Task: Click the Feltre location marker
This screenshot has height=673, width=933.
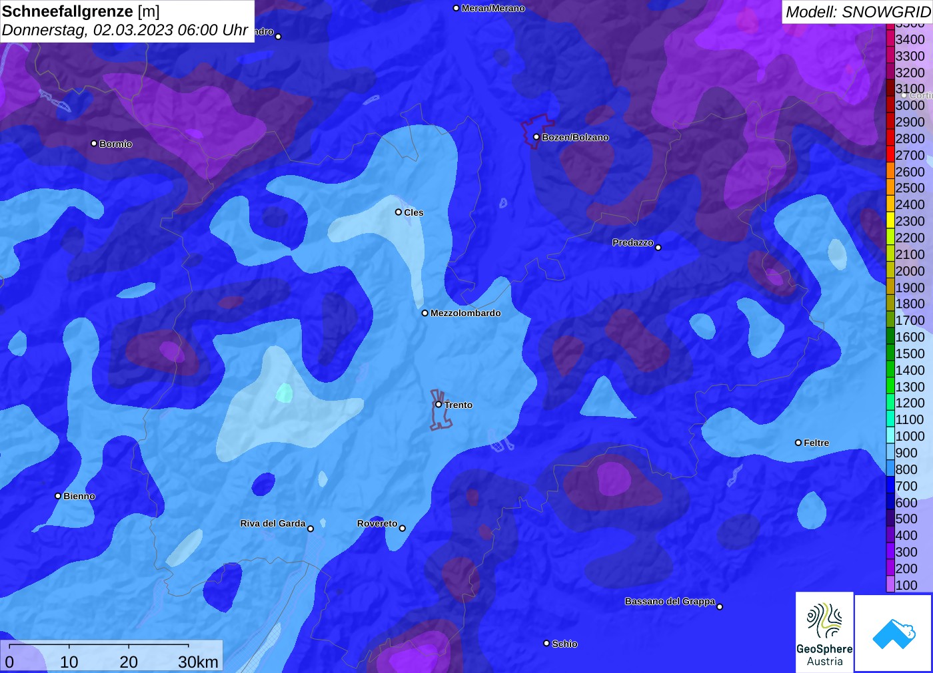Action: (798, 443)
